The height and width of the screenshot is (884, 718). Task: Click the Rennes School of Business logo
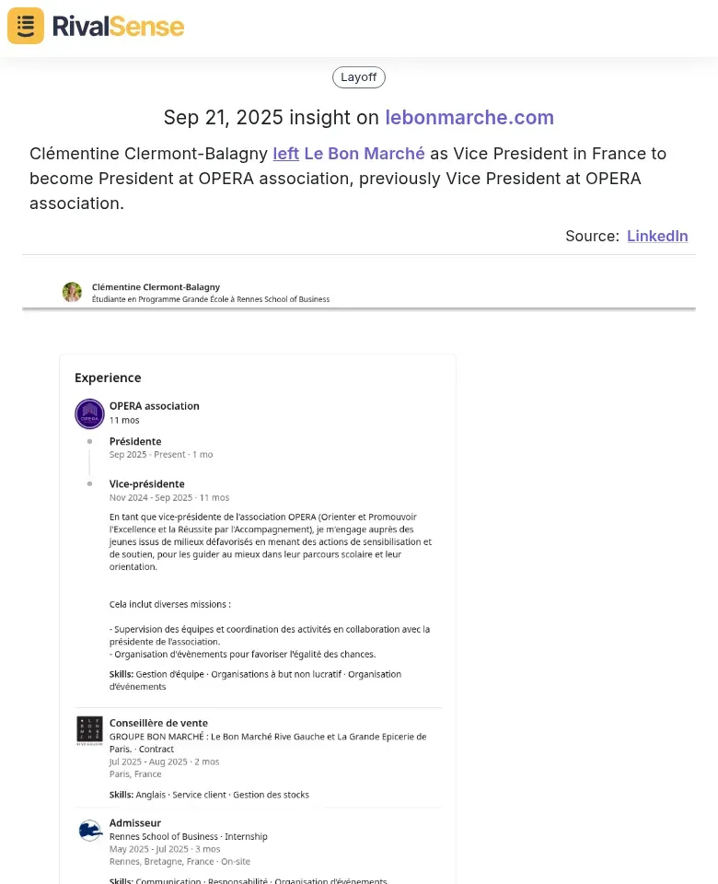click(x=89, y=831)
